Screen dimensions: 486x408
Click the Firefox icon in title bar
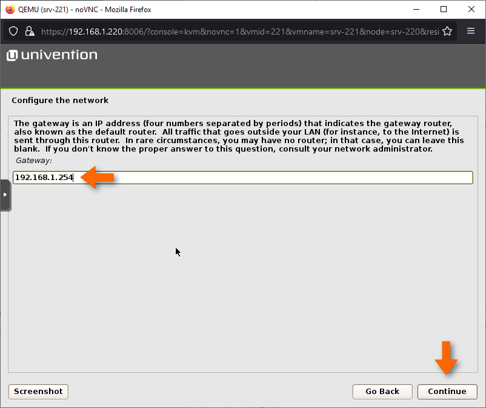coord(10,9)
